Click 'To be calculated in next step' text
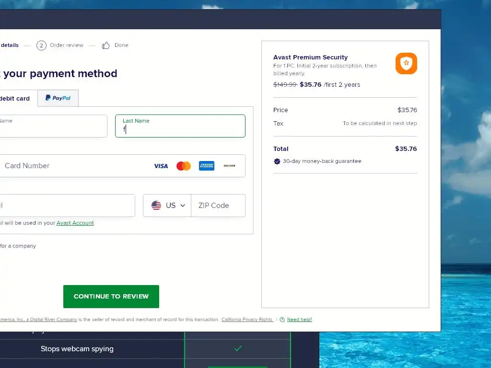The height and width of the screenshot is (368, 491). point(380,123)
